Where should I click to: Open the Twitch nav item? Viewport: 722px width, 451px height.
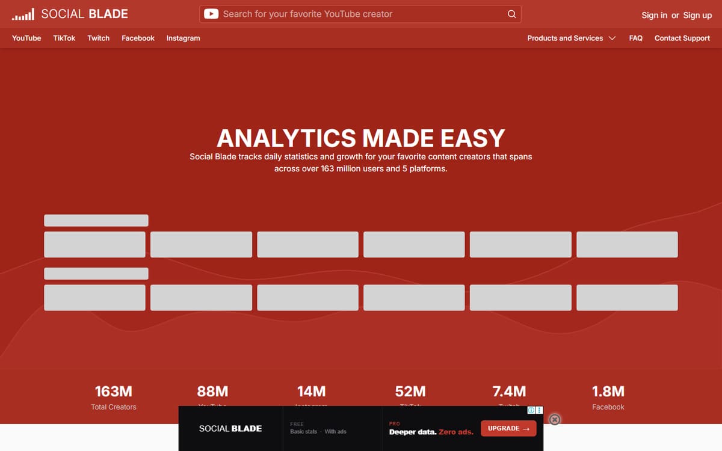click(x=99, y=38)
